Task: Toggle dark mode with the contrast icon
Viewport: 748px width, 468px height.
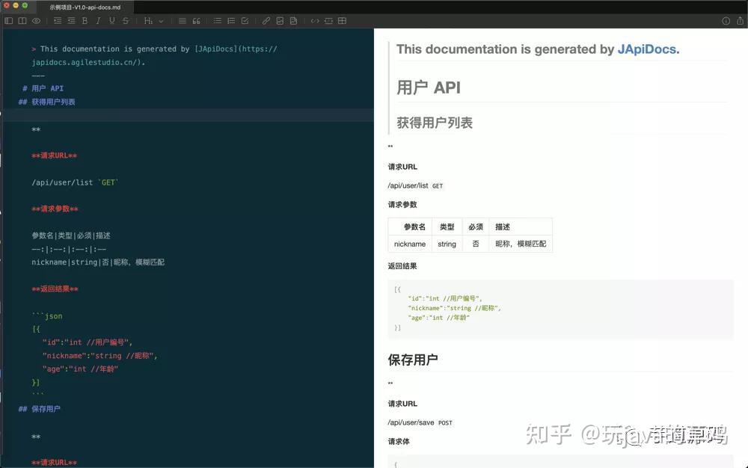Action: [726, 20]
